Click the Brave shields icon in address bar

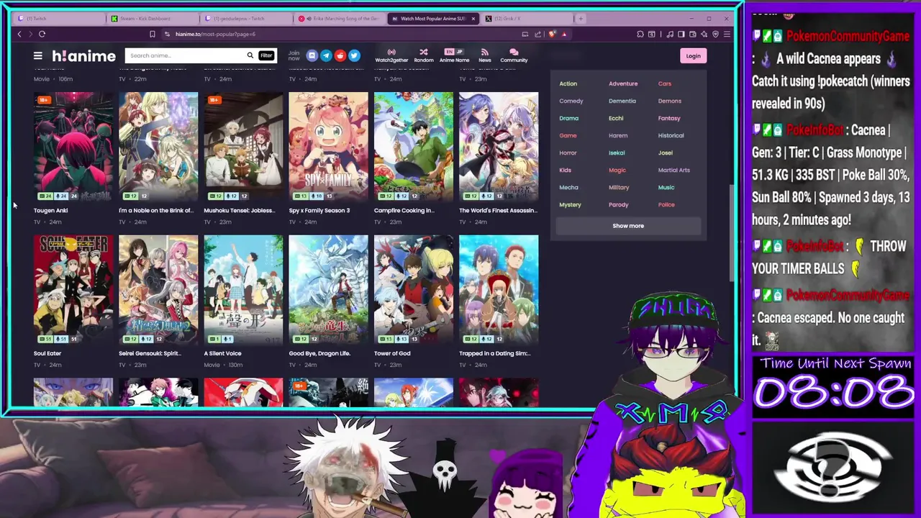coord(552,34)
